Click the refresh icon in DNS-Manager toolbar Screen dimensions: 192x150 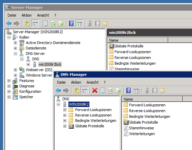click(111, 91)
